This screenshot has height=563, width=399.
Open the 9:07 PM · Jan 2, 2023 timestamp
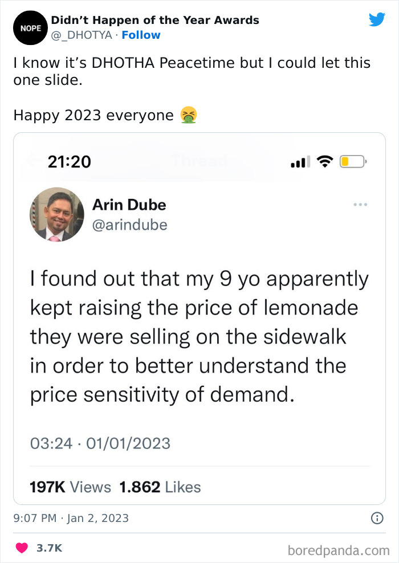point(71,519)
